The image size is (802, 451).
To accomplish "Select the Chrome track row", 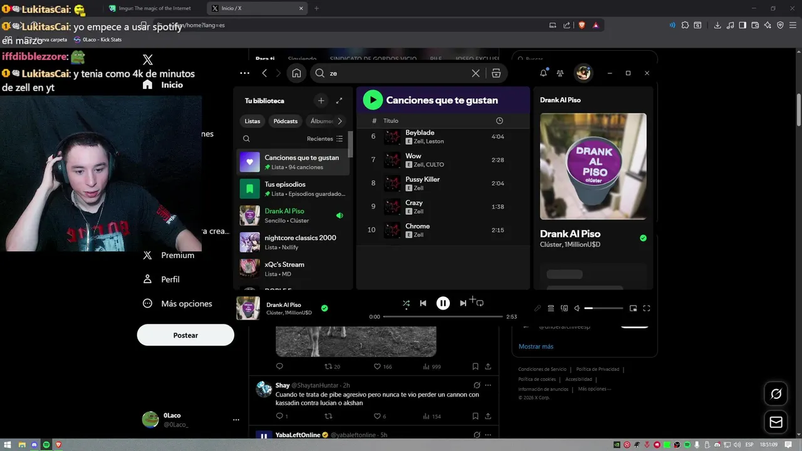I will (443, 230).
